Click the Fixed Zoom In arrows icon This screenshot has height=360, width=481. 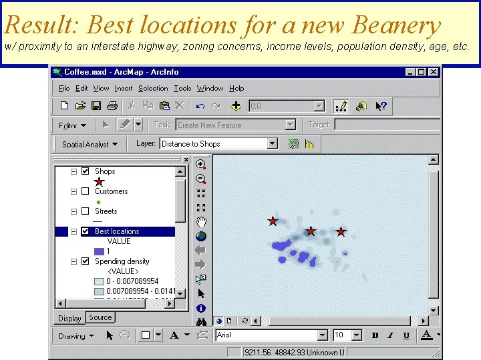[x=201, y=193]
